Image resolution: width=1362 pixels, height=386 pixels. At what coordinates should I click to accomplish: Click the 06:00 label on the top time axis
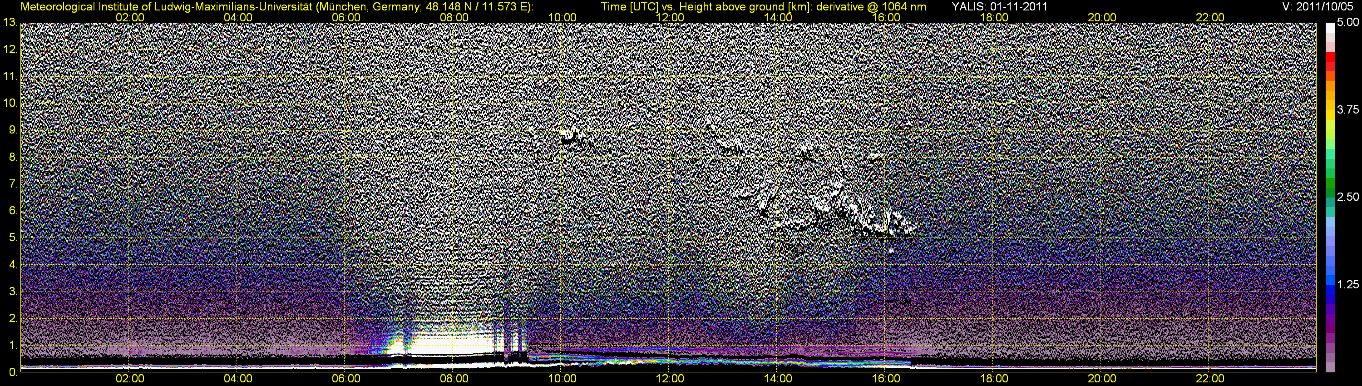tap(346, 17)
